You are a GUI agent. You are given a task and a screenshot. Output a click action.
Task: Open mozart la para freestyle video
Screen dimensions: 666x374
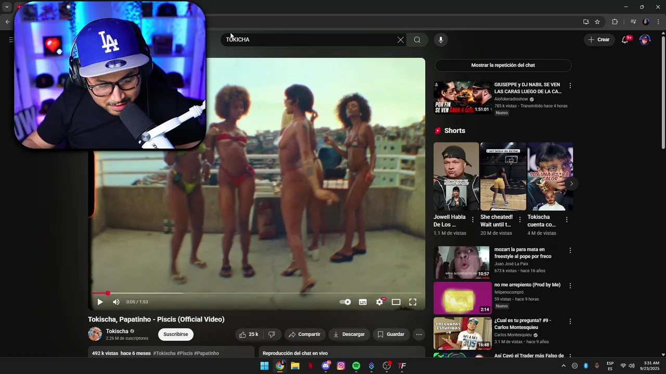click(463, 262)
